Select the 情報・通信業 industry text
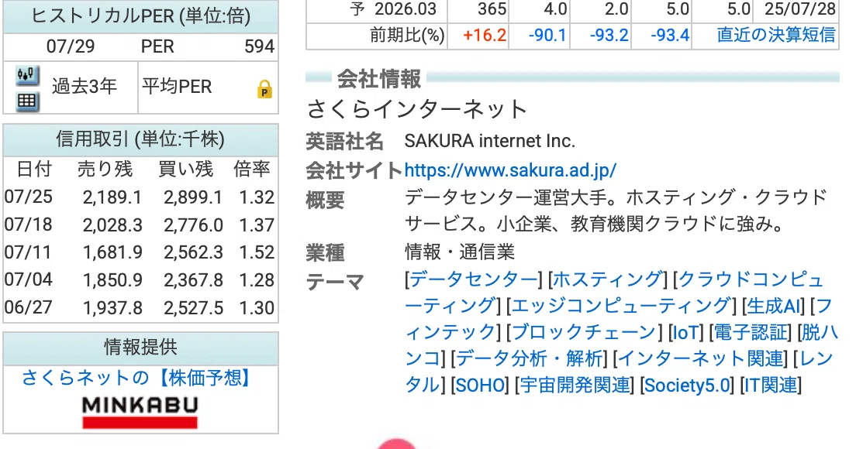Image resolution: width=856 pixels, height=449 pixels. pos(460,252)
